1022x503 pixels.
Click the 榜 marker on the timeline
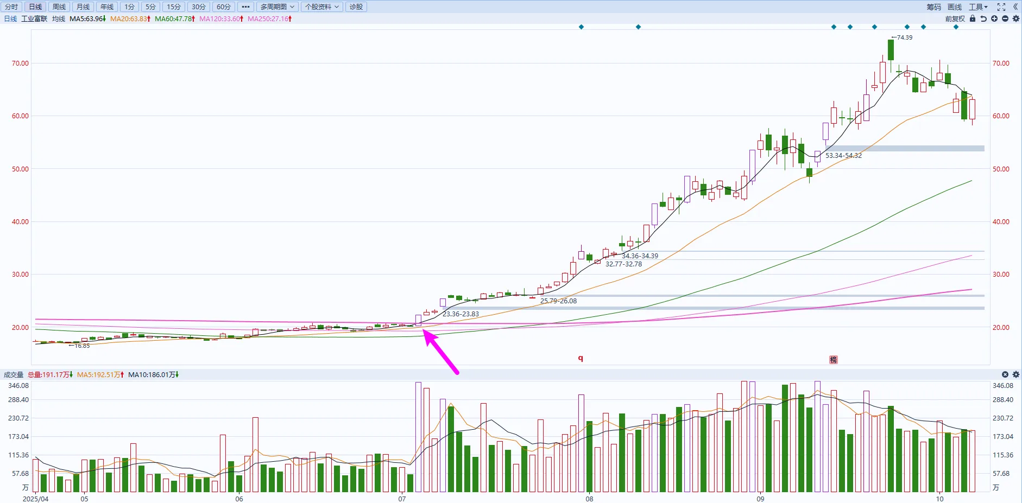click(834, 360)
